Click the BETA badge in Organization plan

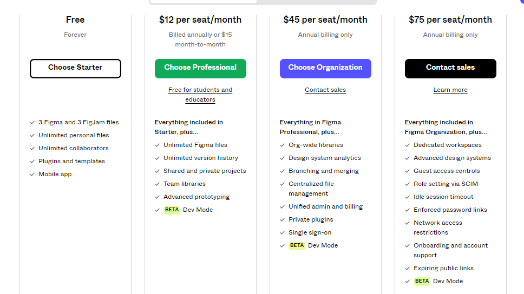[297, 245]
